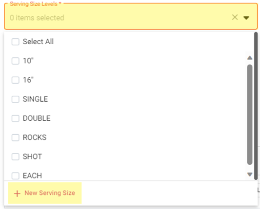This screenshot has width=260, height=209.
Task: Check the Select All checkbox
Action: point(16,42)
